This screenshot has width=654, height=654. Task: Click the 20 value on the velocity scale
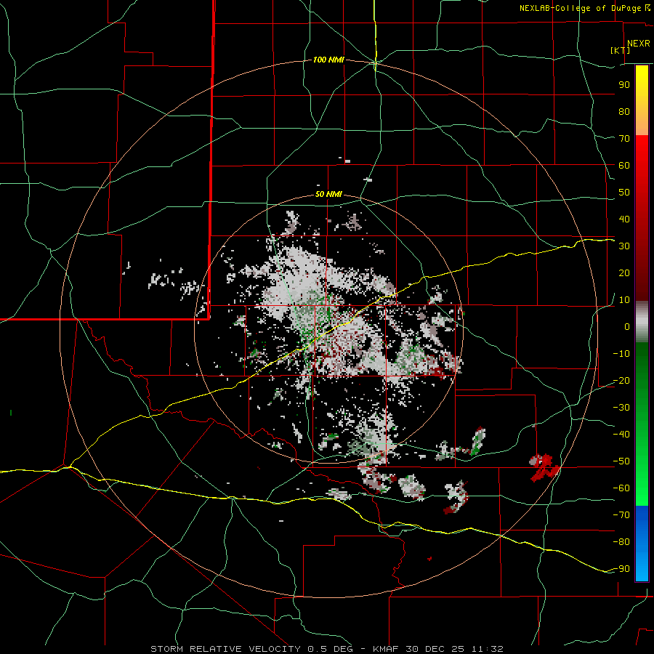pyautogui.click(x=624, y=272)
